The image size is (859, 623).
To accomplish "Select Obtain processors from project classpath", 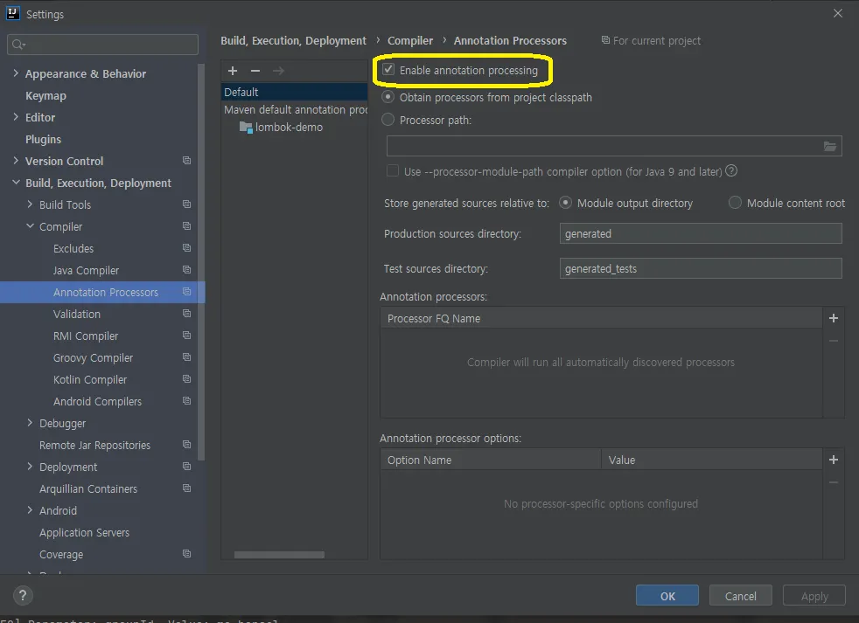I will click(388, 97).
